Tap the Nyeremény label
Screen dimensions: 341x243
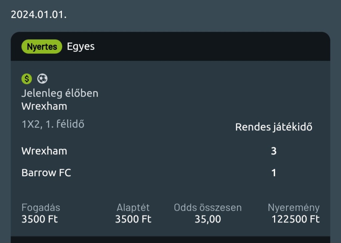click(294, 208)
